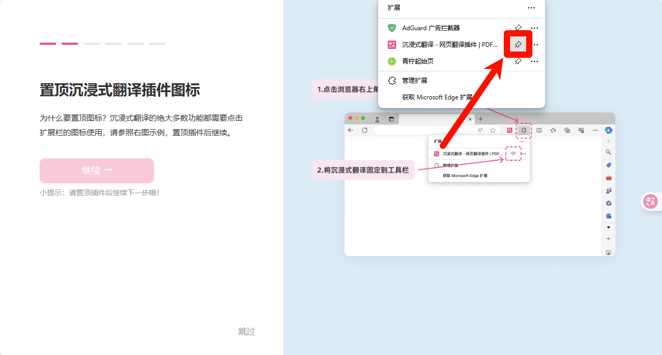Click the 继续 → button

[97, 171]
